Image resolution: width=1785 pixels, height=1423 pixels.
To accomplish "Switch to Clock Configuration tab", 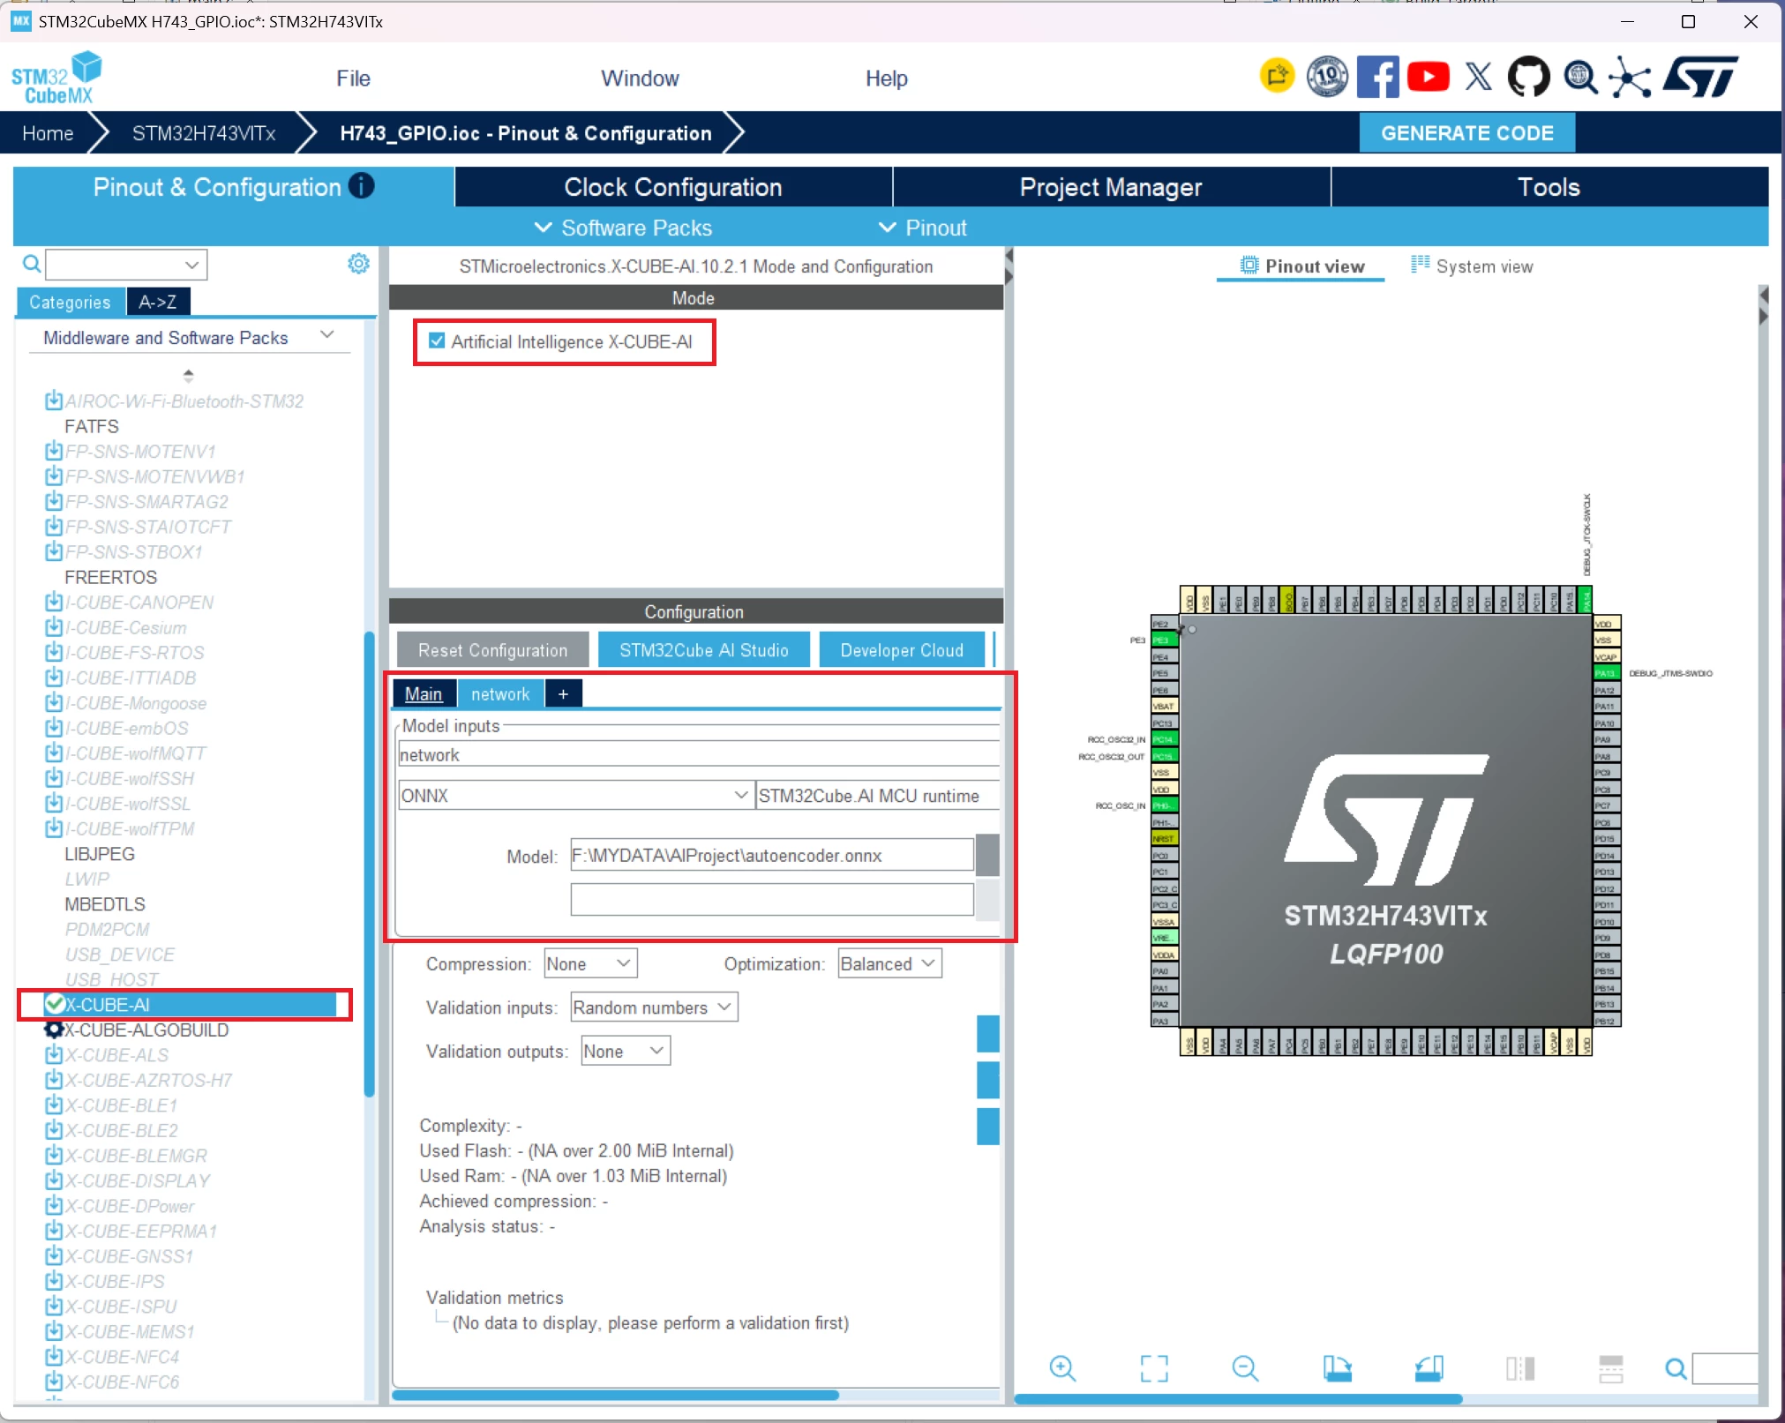I will pyautogui.click(x=673, y=187).
